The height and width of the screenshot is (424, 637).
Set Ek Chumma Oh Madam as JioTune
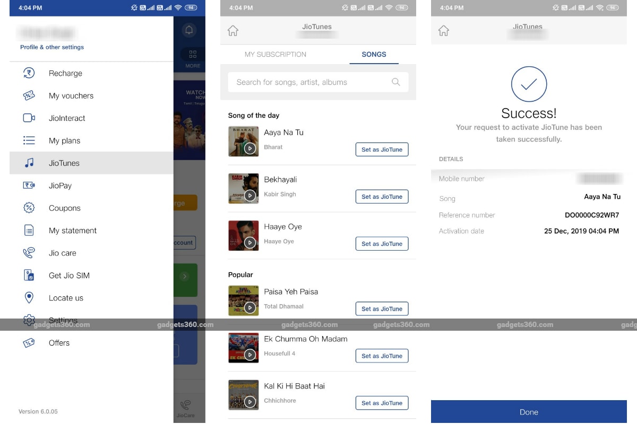click(382, 356)
